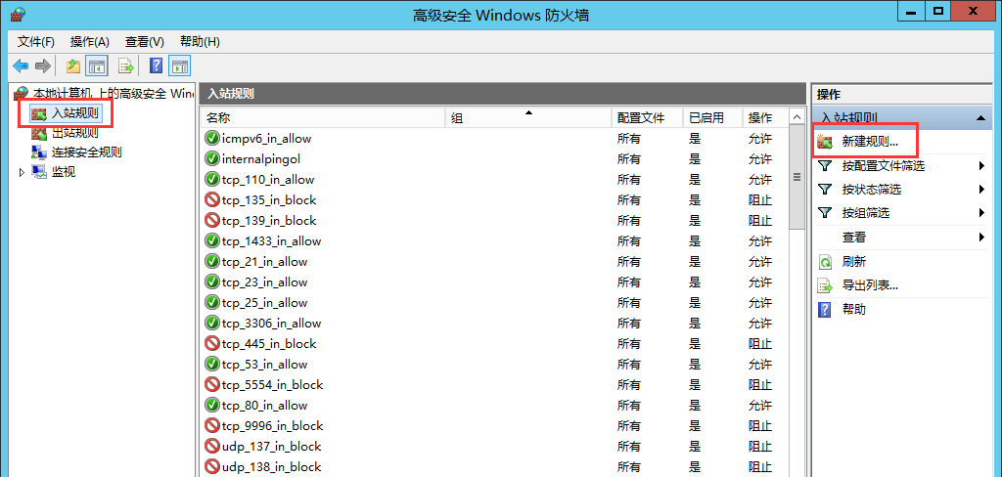Image resolution: width=1002 pixels, height=477 pixels.
Task: Sort by the 组 column header
Action: (528, 118)
